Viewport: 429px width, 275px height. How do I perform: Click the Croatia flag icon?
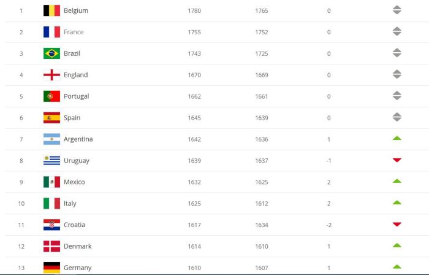pyautogui.click(x=51, y=225)
